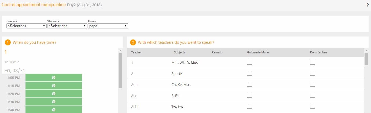Viewport: 371px width, 113px height.
Task: Click the checkmark icon in the 1:40 PM slot
Action: pos(54,110)
